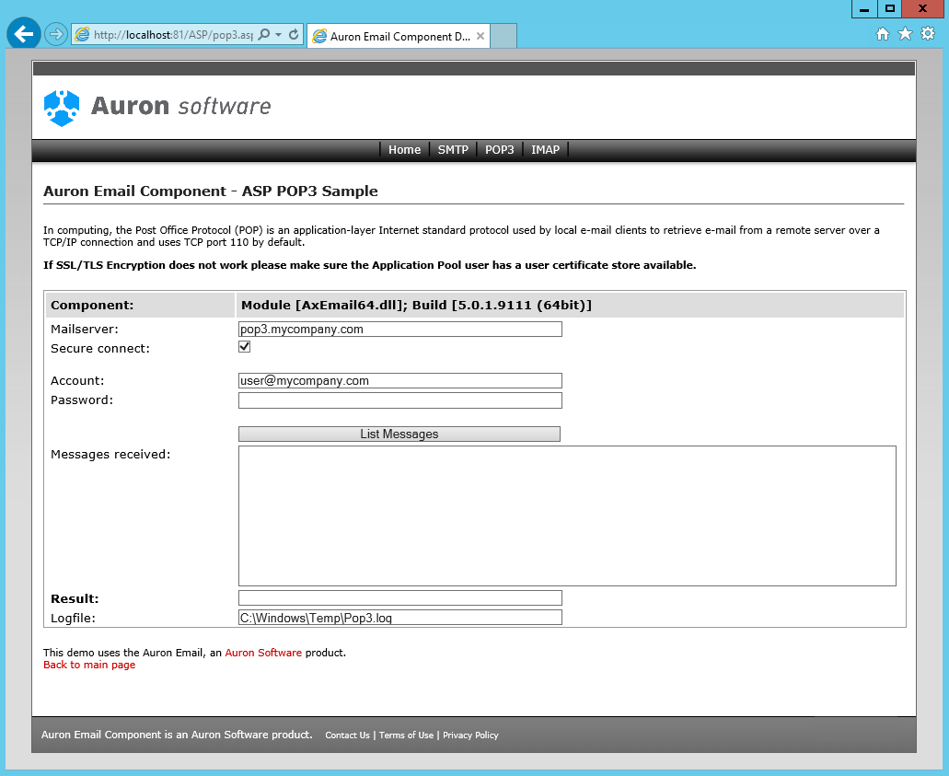Uncheck the Secure connect checkbox

tap(245, 347)
